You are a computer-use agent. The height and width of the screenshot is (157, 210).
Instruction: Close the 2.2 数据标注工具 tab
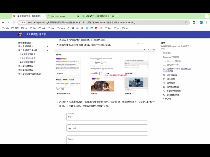tap(43, 16)
